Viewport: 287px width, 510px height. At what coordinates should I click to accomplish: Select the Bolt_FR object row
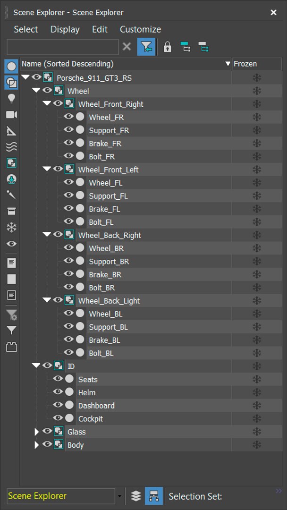click(x=184, y=156)
